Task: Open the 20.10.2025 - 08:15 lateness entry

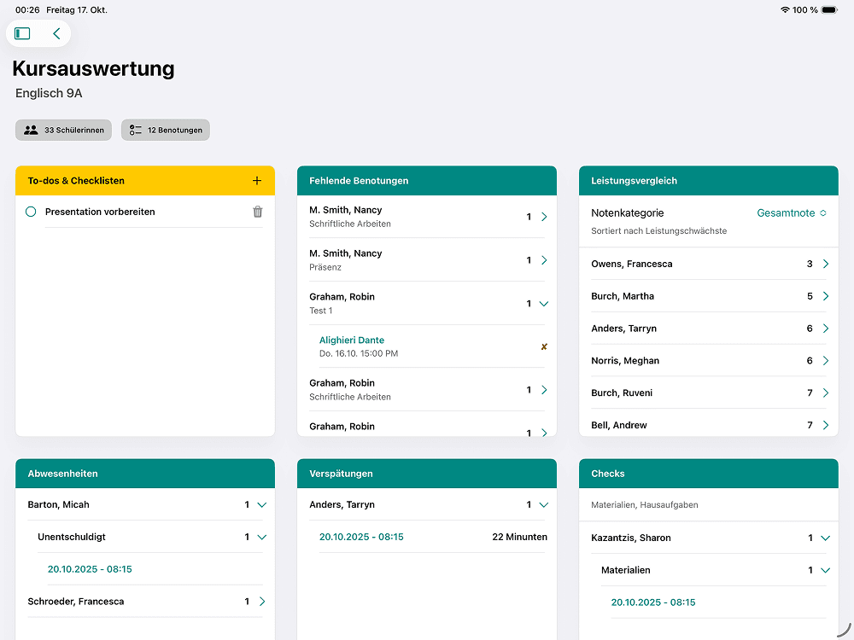Action: [x=361, y=538]
